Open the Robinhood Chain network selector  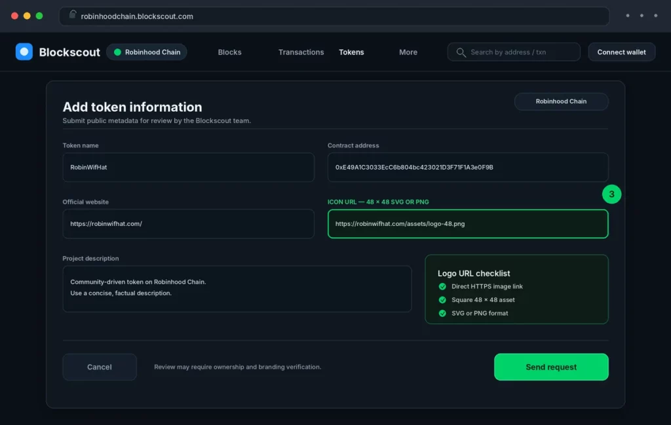coord(146,52)
